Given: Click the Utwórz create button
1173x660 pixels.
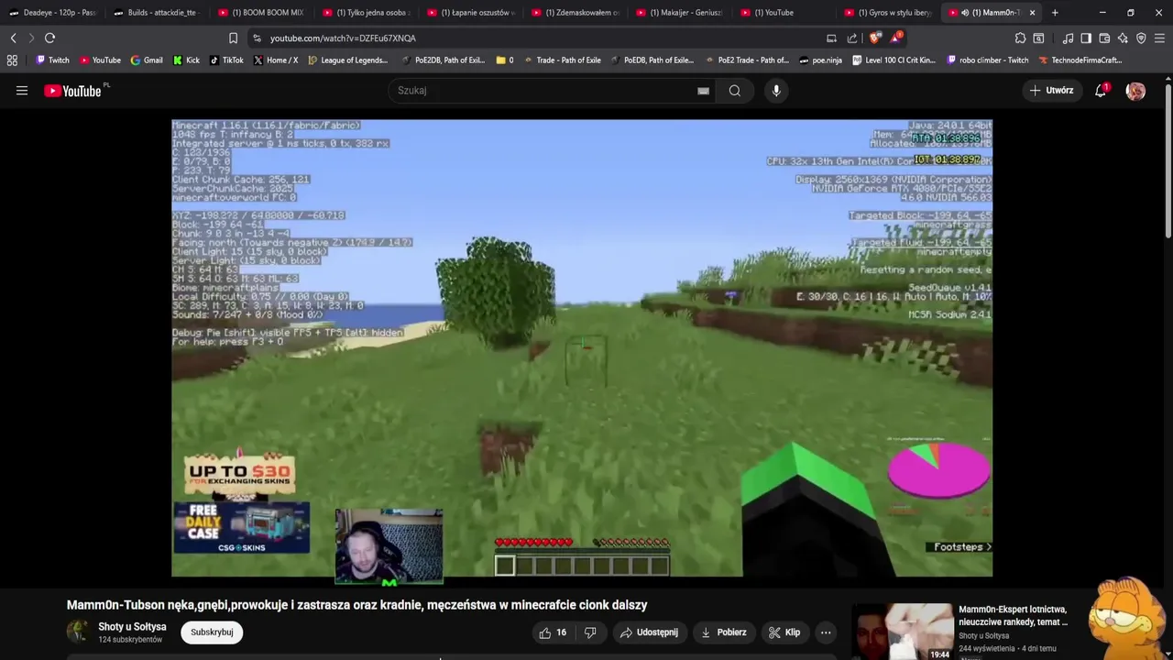Looking at the screenshot, I should pos(1051,91).
